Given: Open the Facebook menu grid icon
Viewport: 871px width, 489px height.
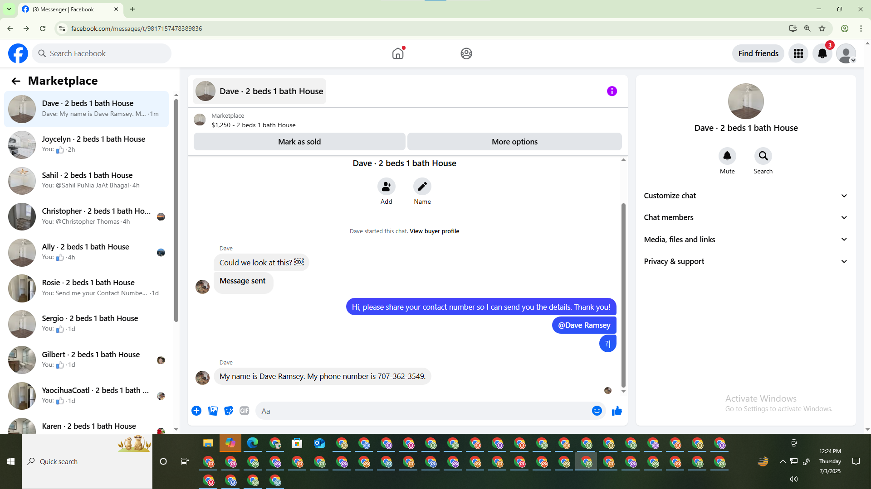Looking at the screenshot, I should pos(798,54).
